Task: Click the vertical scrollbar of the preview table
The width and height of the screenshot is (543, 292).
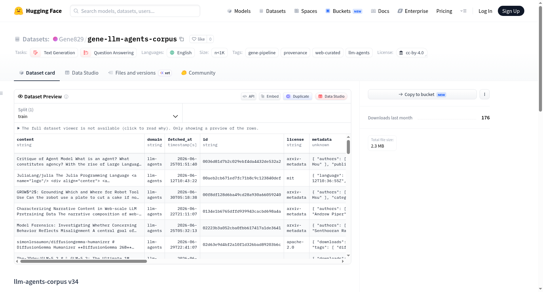Action: click(348, 147)
